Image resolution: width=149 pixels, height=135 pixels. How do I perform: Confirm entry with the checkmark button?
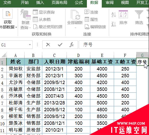pyautogui.click(x=60, y=45)
